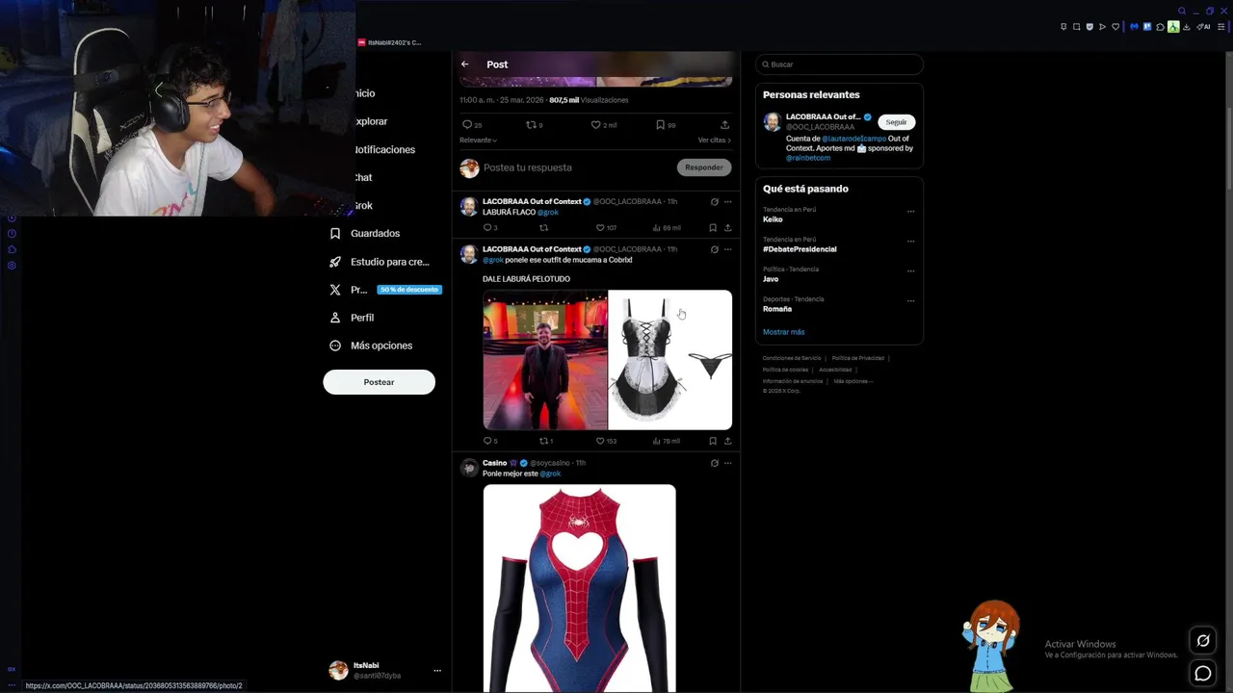Click Mostrar más under trends
The image size is (1233, 693).
point(783,332)
